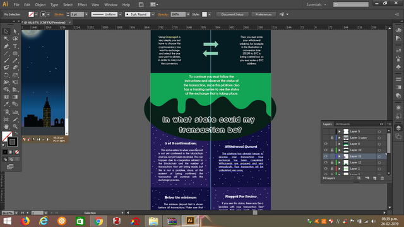Screen dimensions: 404x227
Task: Switch to the Artboards tab
Action: [343, 124]
